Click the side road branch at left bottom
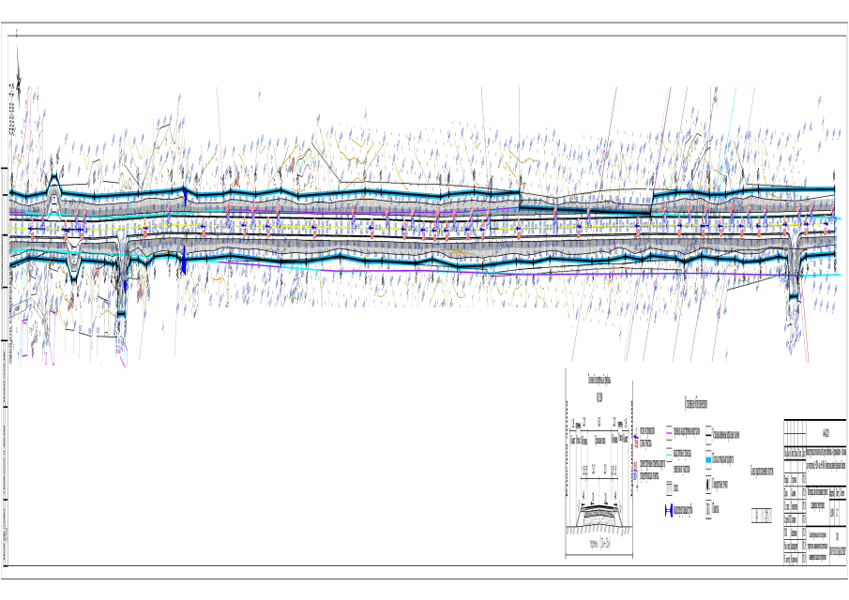This screenshot has height=600, width=849. tap(122, 291)
